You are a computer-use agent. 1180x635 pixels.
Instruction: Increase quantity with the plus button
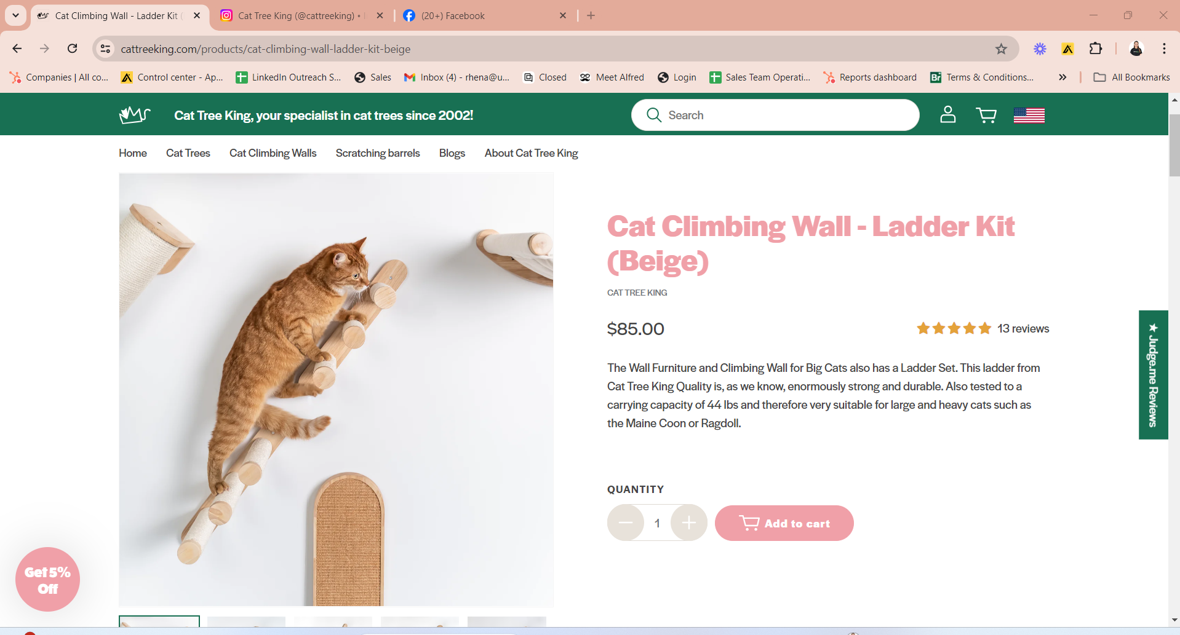coord(688,523)
